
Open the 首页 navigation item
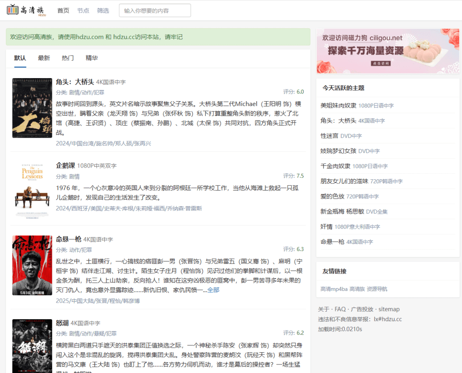(x=63, y=10)
